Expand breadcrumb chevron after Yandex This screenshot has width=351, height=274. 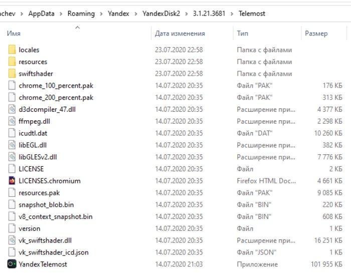point(136,14)
